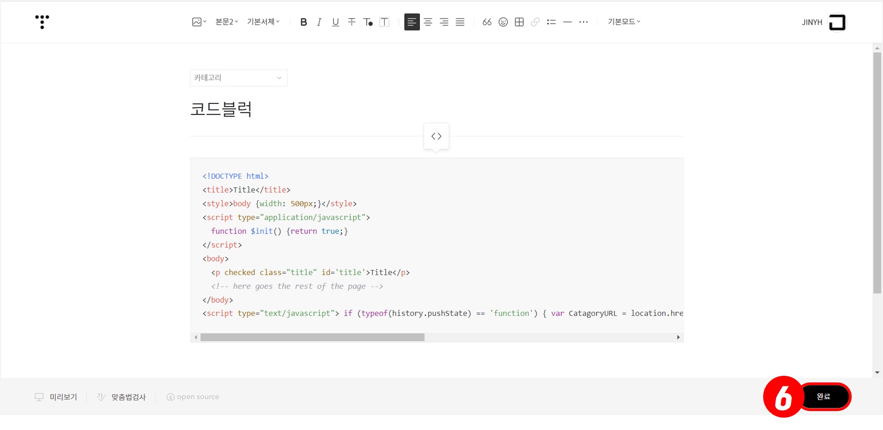Toggle strikethrough formatting
883x430 pixels.
click(x=352, y=22)
